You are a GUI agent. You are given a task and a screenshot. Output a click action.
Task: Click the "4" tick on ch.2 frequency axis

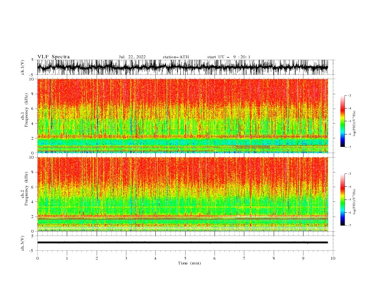(x=33, y=202)
